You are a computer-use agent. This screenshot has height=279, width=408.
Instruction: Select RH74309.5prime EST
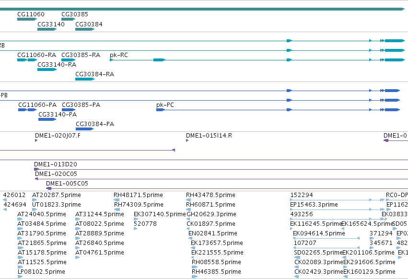117,209
